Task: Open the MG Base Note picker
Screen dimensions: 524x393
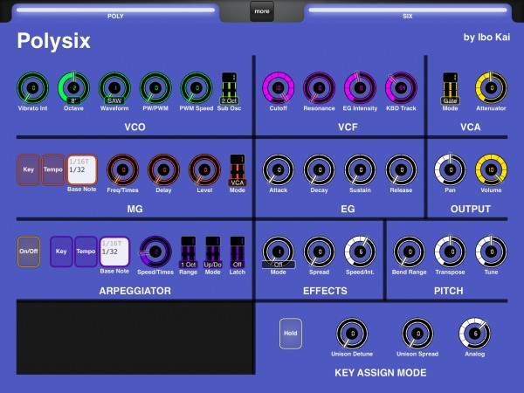Action: (x=82, y=169)
